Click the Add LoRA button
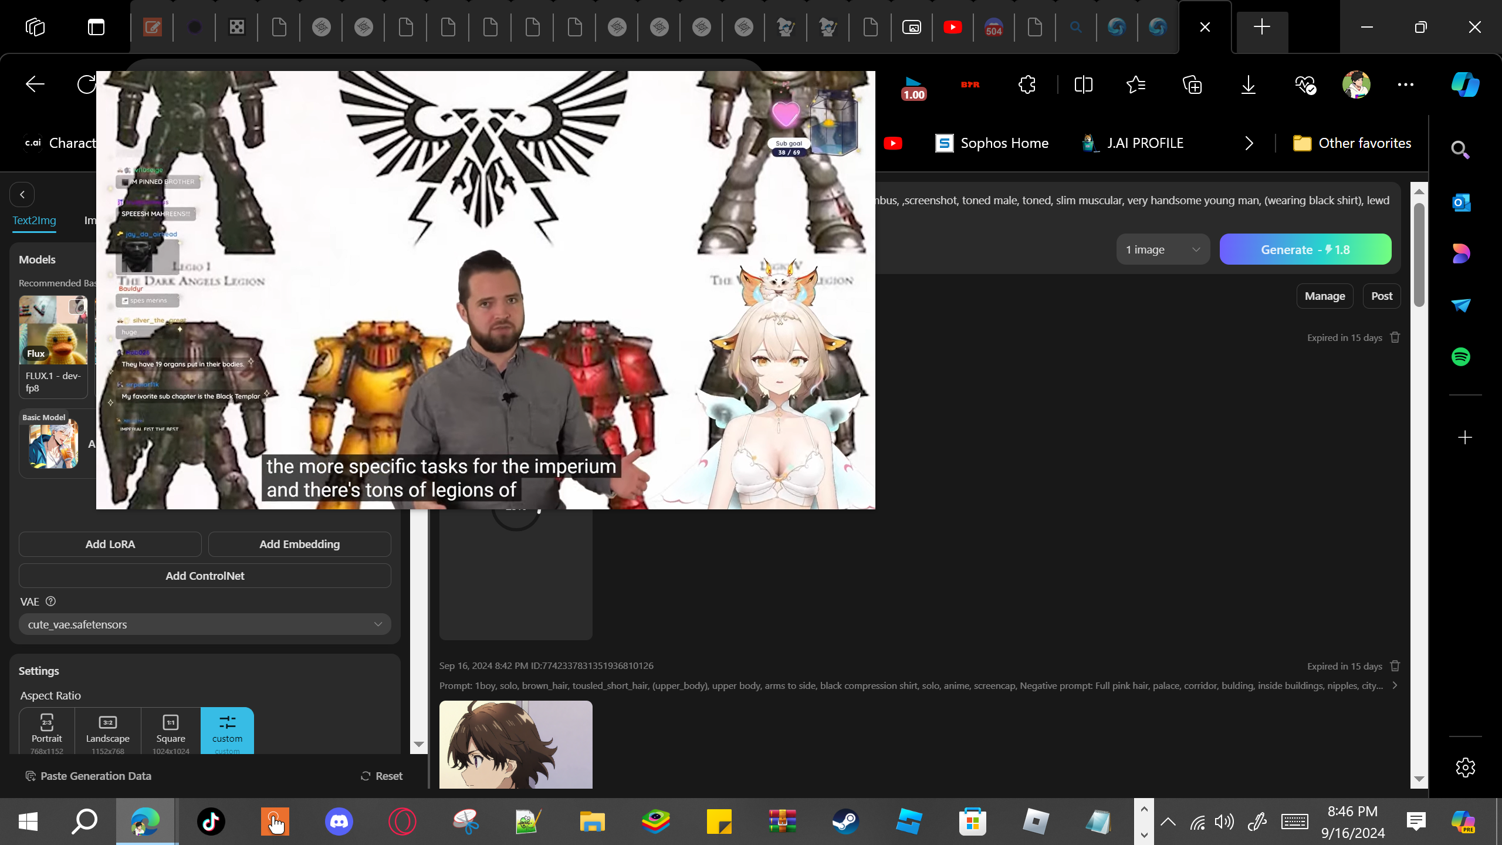The height and width of the screenshot is (845, 1502). pos(110,544)
